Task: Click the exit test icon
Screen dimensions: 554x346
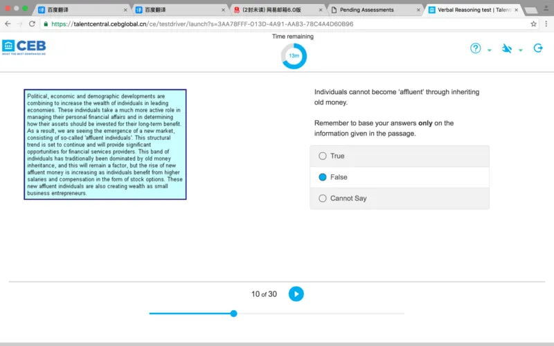Action: coord(538,48)
